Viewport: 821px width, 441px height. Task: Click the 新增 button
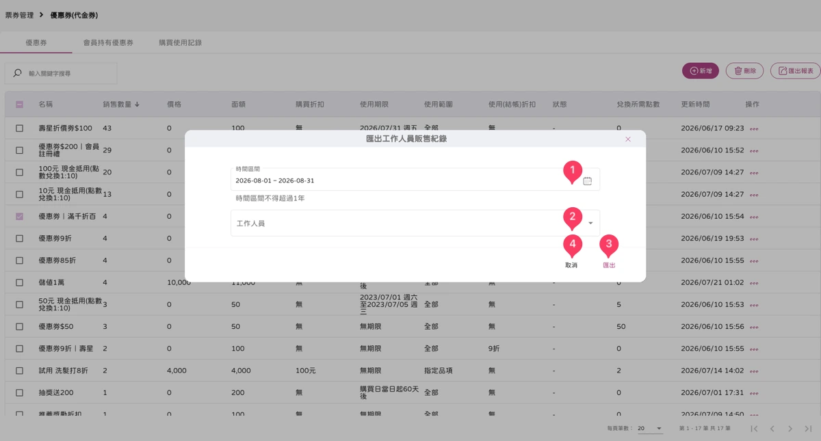[701, 70]
